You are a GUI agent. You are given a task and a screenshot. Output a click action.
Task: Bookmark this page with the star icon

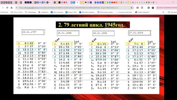(131, 8)
